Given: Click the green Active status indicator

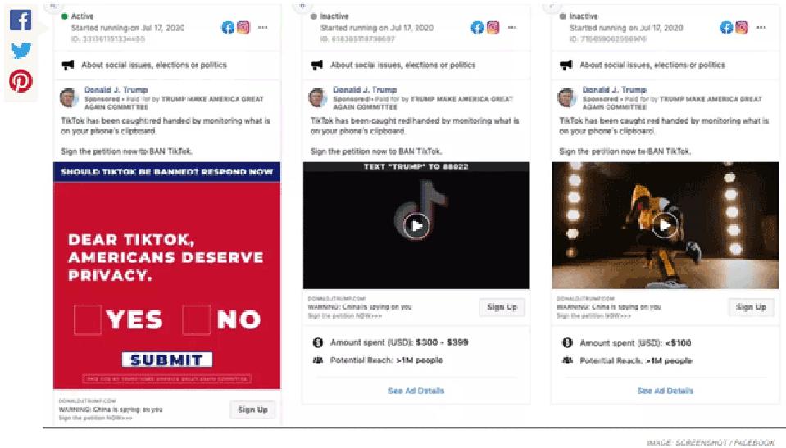Looking at the screenshot, I should point(64,16).
